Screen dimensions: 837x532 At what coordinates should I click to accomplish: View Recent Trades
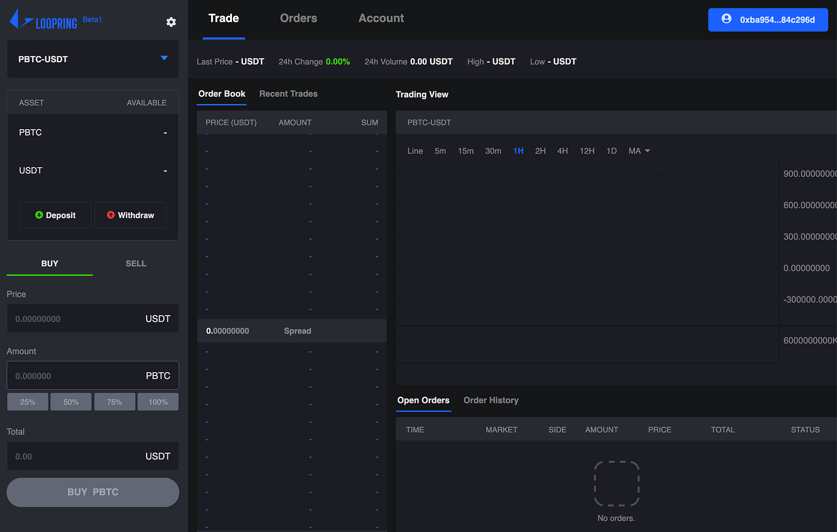[x=288, y=94]
